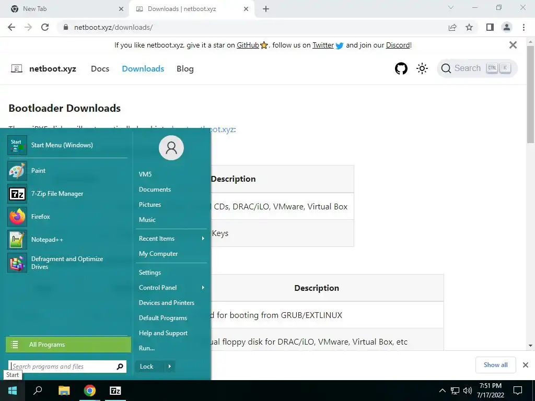
Task: Open a new browser tab
Action: 266,9
